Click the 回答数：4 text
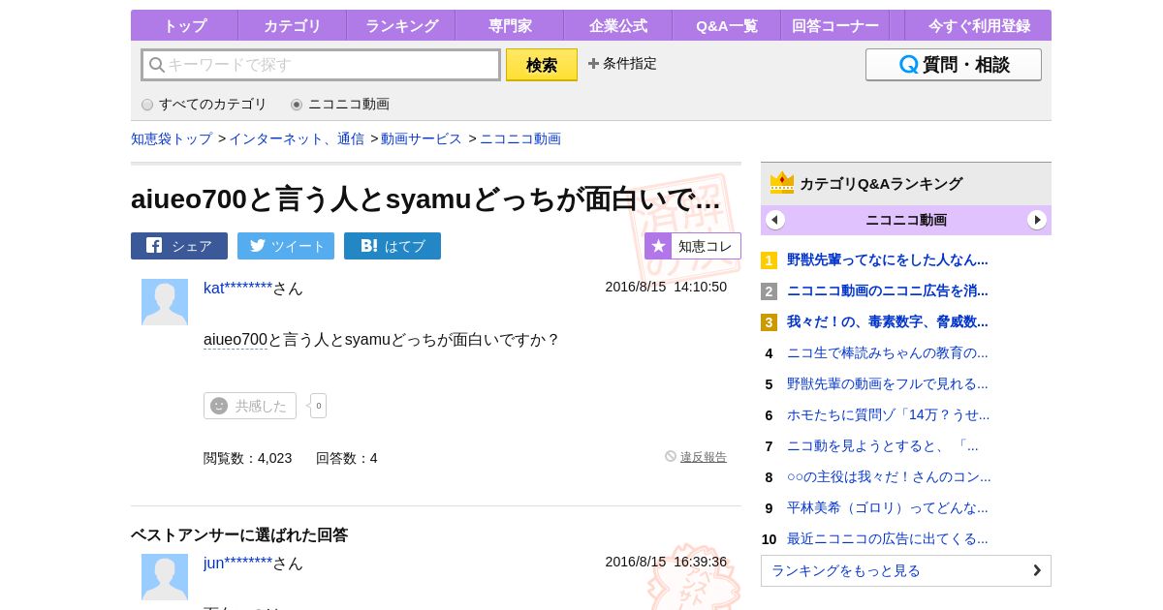 click(x=347, y=458)
